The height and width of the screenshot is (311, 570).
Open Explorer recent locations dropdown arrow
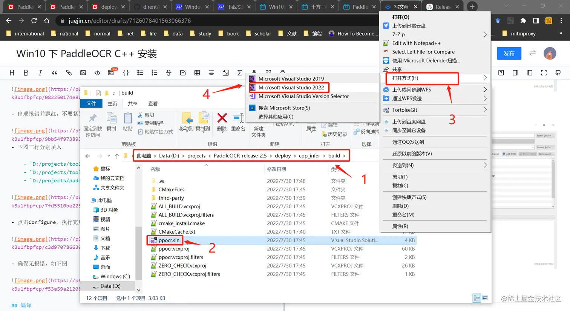[x=109, y=156]
